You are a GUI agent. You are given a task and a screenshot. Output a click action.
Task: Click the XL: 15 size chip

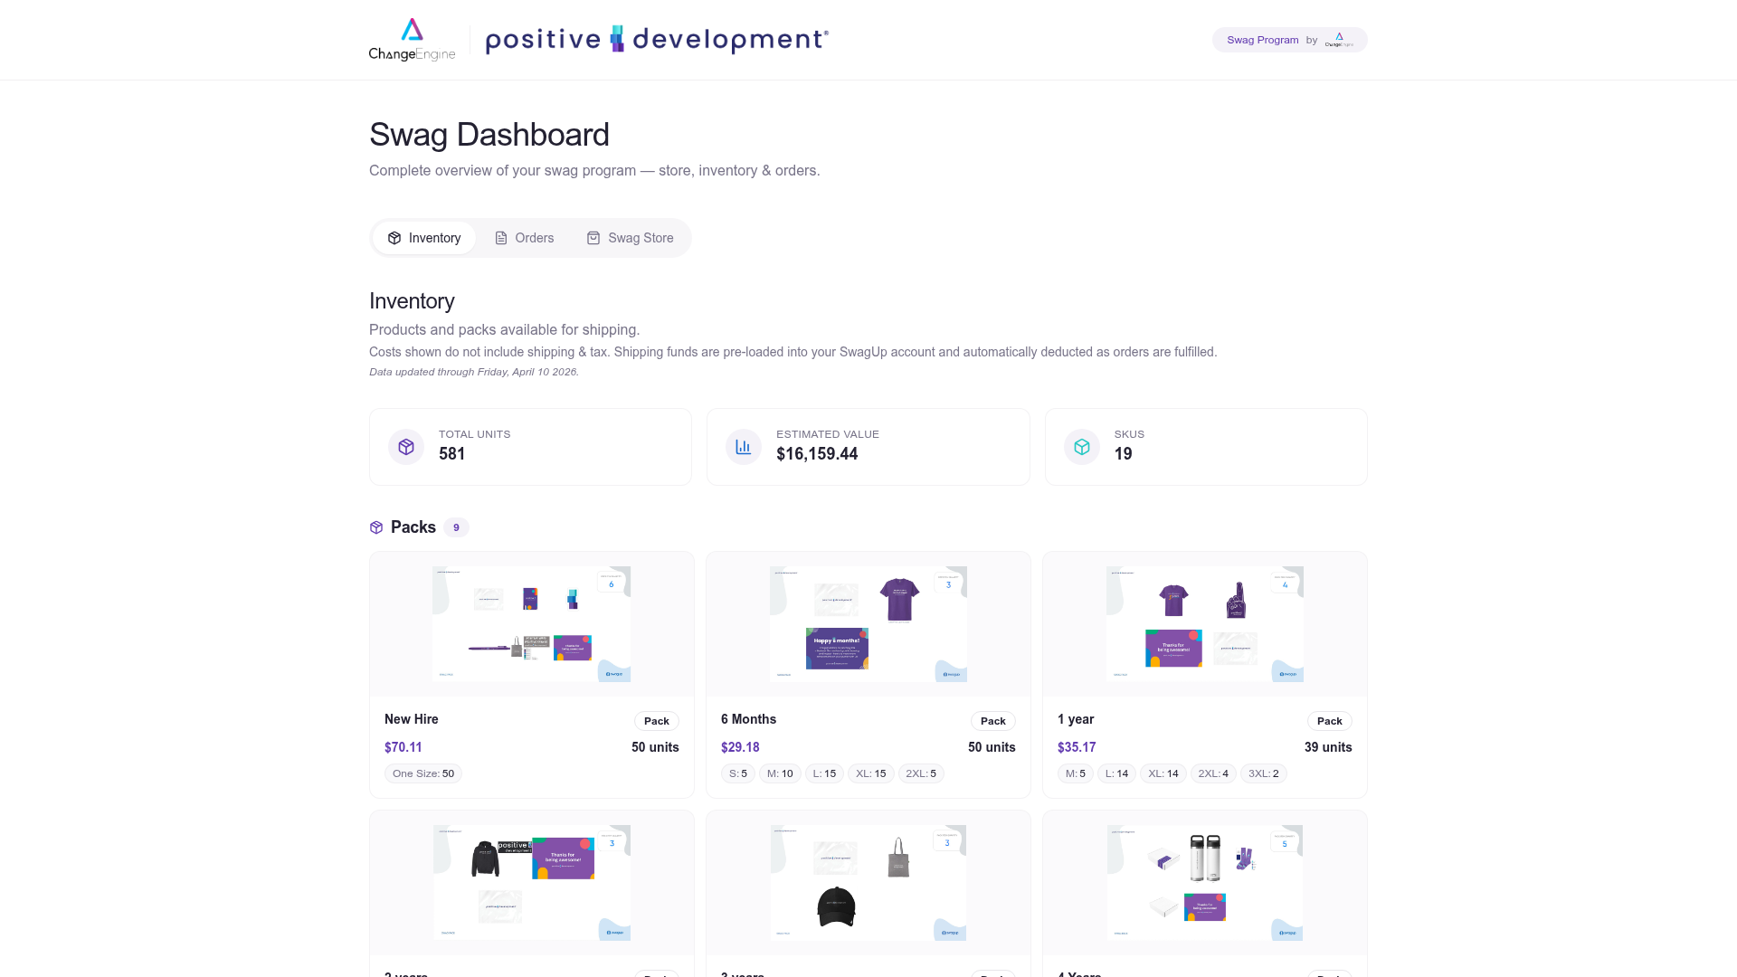[871, 773]
